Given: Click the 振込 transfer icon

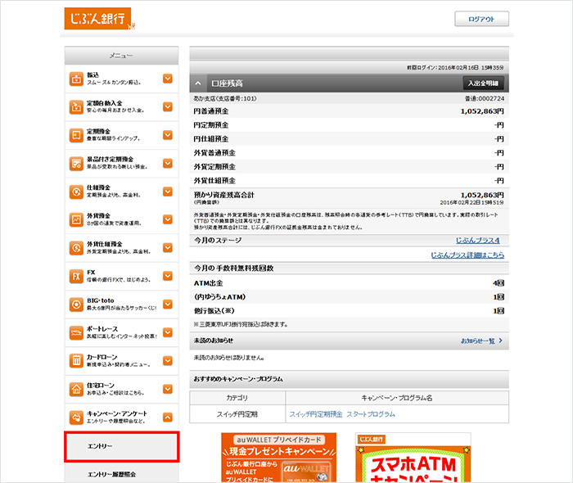Looking at the screenshot, I should tap(76, 79).
